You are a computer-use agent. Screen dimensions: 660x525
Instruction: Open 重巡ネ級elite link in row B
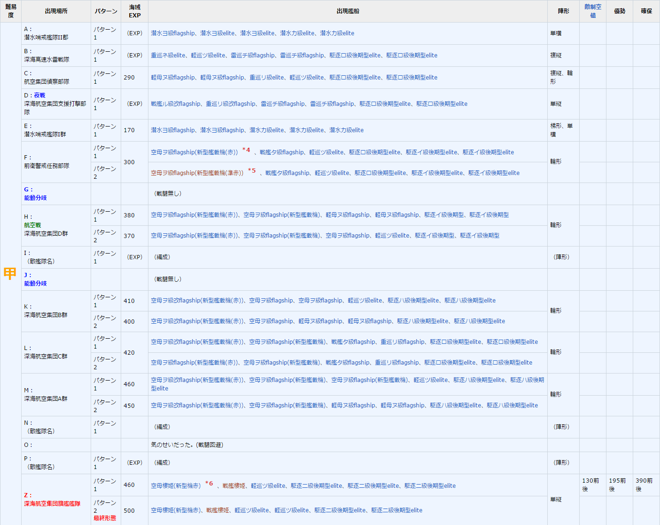(168, 56)
